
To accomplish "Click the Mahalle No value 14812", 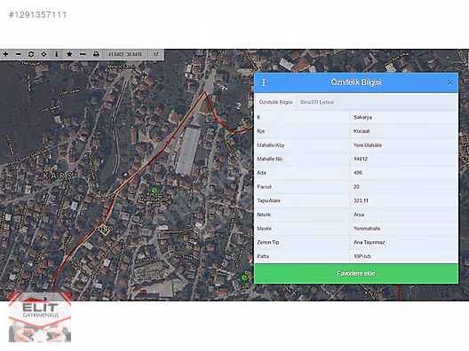I will [361, 159].
